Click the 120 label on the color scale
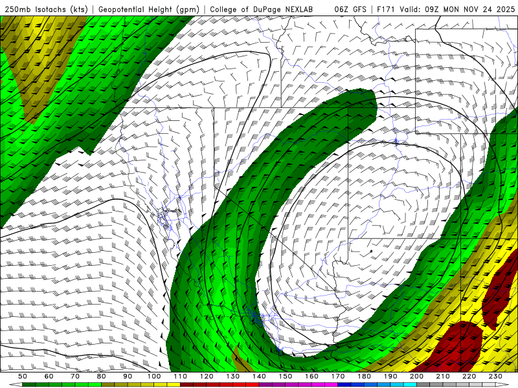 pyautogui.click(x=207, y=376)
